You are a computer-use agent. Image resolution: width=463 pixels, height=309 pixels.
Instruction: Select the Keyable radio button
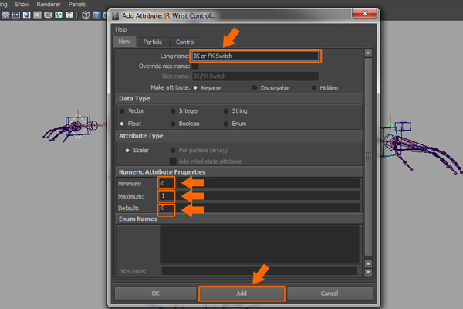tap(195, 87)
